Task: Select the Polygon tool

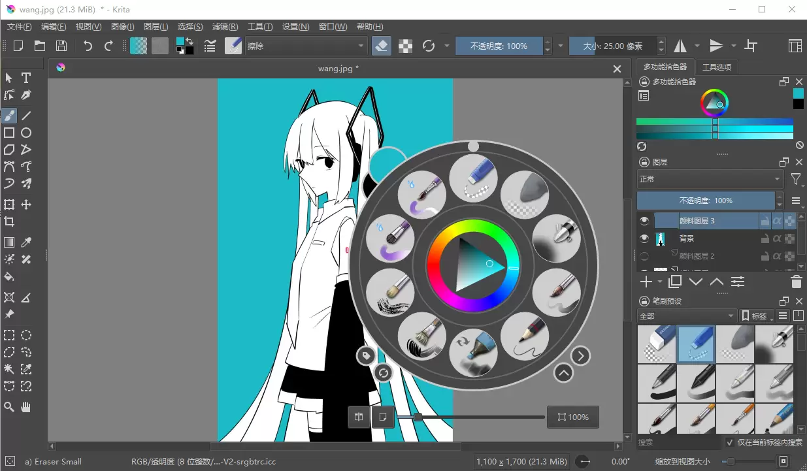Action: coord(9,150)
